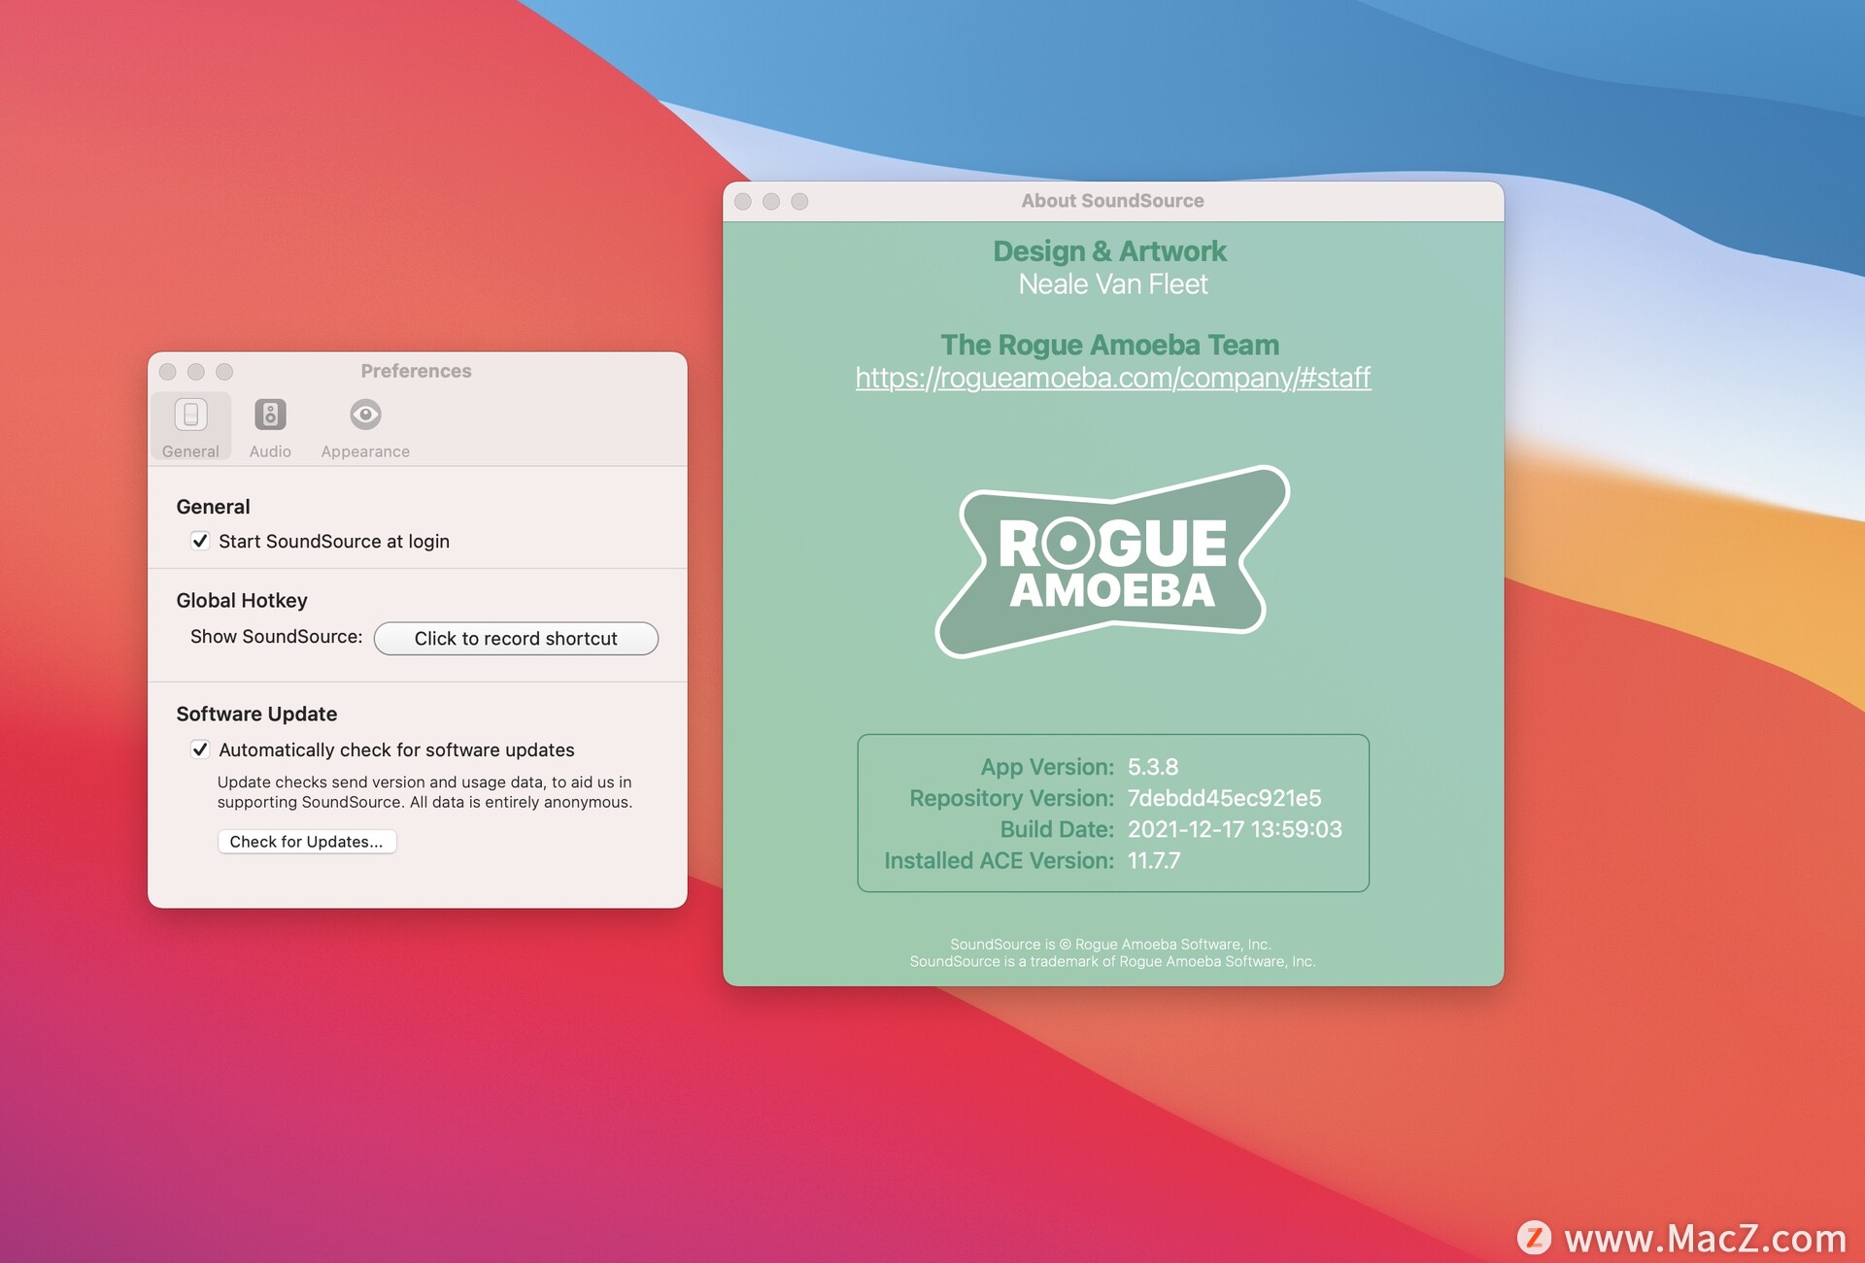1865x1263 pixels.
Task: Expand the Appearance preferences panel
Action: (x=365, y=426)
